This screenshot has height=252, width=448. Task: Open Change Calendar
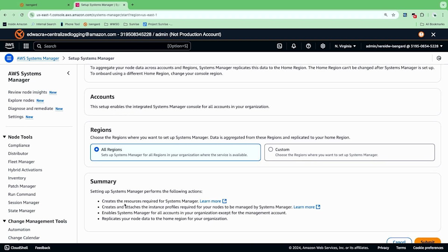24,238
